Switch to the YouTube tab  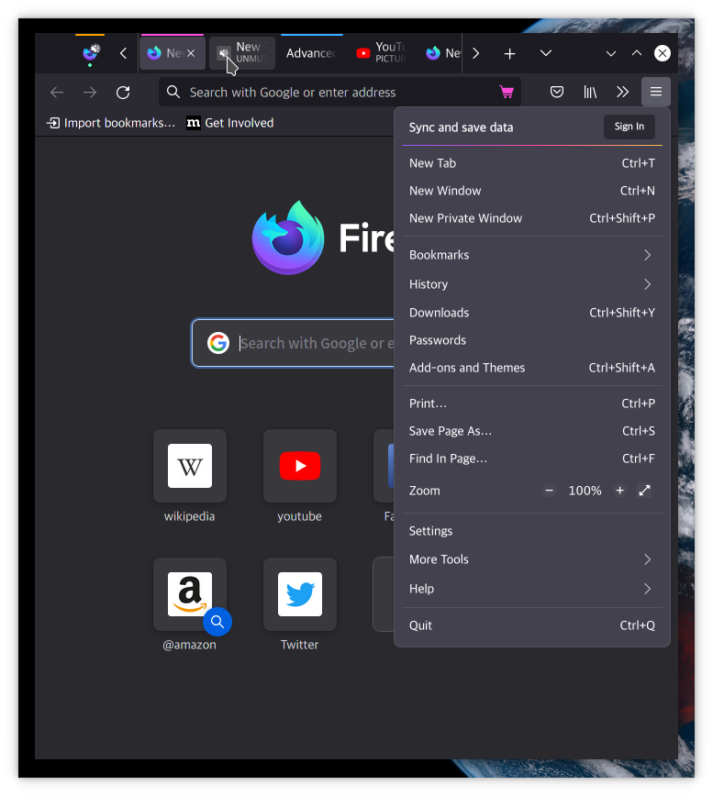coord(380,53)
